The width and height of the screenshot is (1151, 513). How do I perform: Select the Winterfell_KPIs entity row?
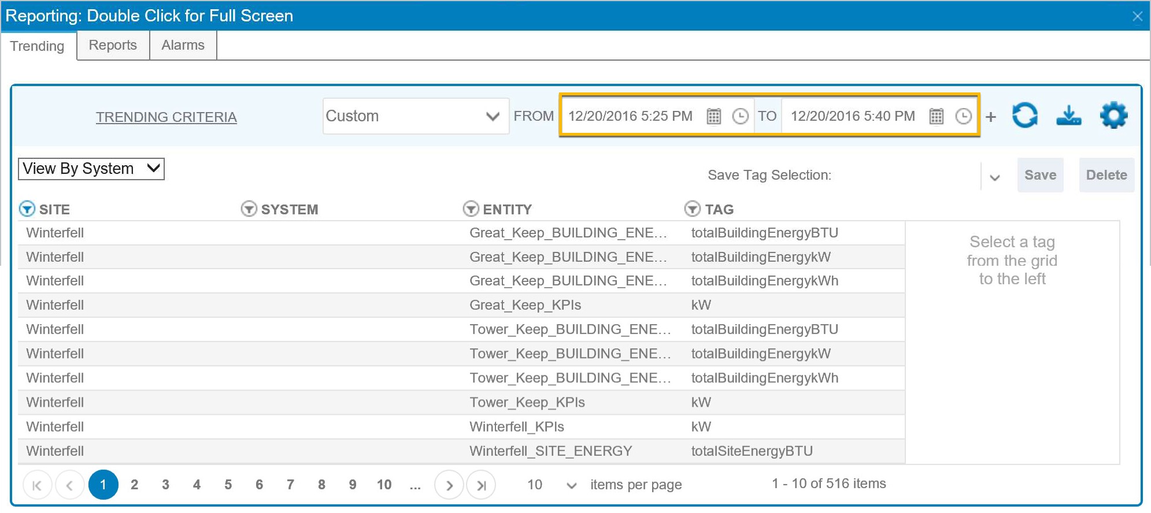click(461, 426)
